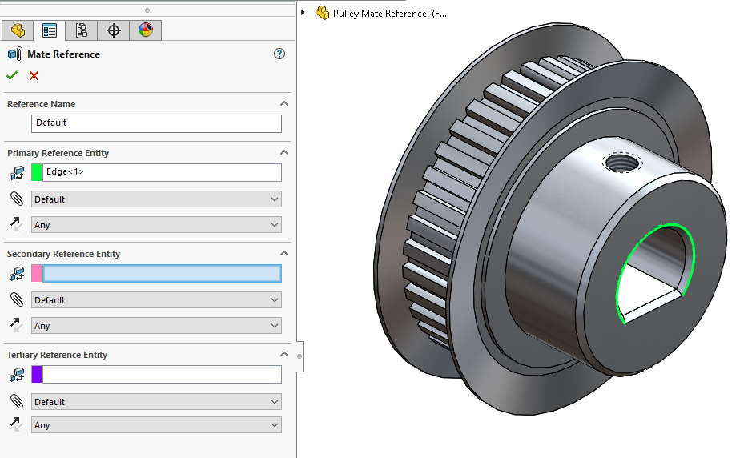The image size is (756, 458).
Task: Open Tertiary alignment Any dropdown
Action: click(156, 425)
